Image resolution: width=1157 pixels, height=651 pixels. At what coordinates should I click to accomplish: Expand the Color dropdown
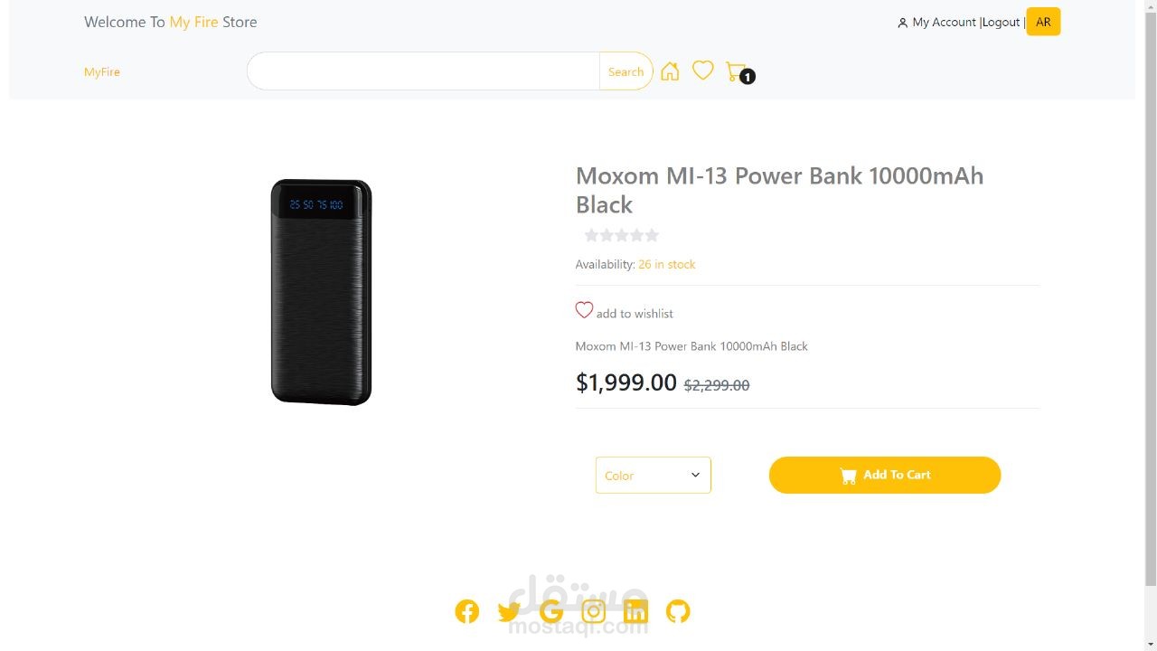tap(653, 476)
